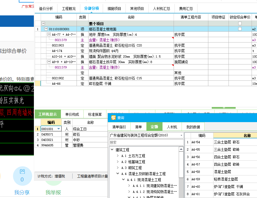Click the 搜索 search field
This screenshot has width=257, height=198.
point(146,142)
